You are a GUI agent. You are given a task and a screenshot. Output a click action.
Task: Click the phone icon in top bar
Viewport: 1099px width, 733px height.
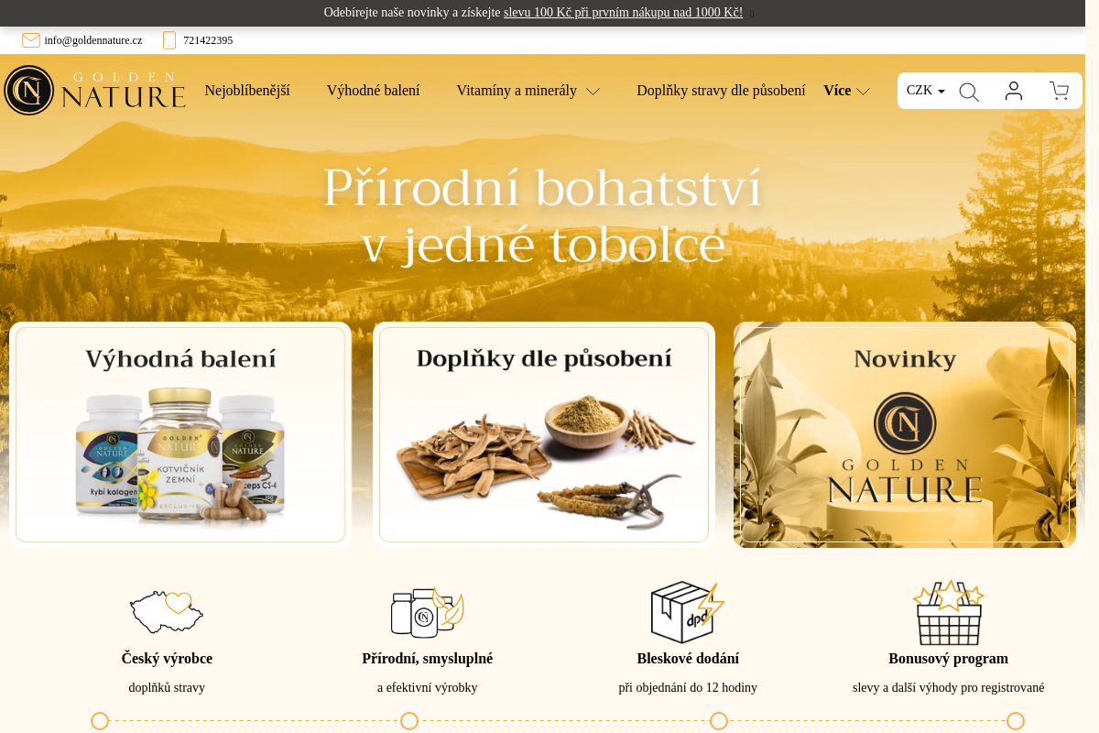pyautogui.click(x=169, y=39)
